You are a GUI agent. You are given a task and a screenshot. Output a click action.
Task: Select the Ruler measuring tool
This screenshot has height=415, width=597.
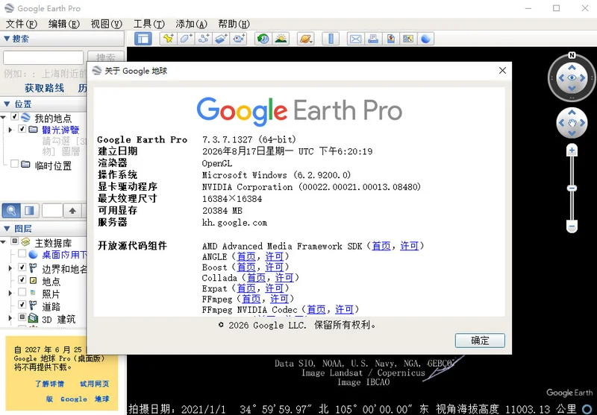click(x=331, y=39)
